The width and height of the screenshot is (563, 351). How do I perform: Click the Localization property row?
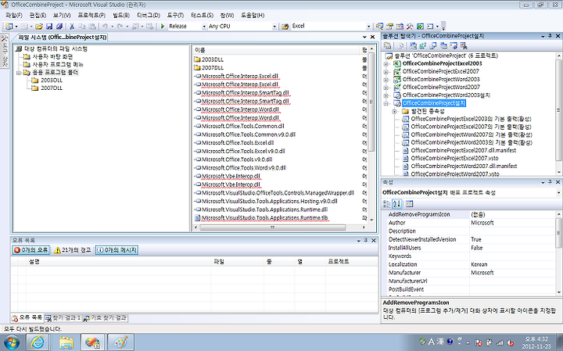coord(472,264)
